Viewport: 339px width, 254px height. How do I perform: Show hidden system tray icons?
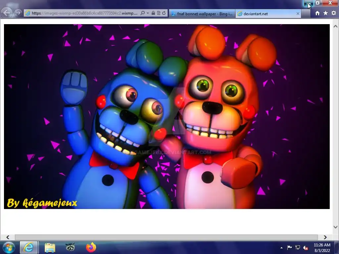[x=281, y=248]
